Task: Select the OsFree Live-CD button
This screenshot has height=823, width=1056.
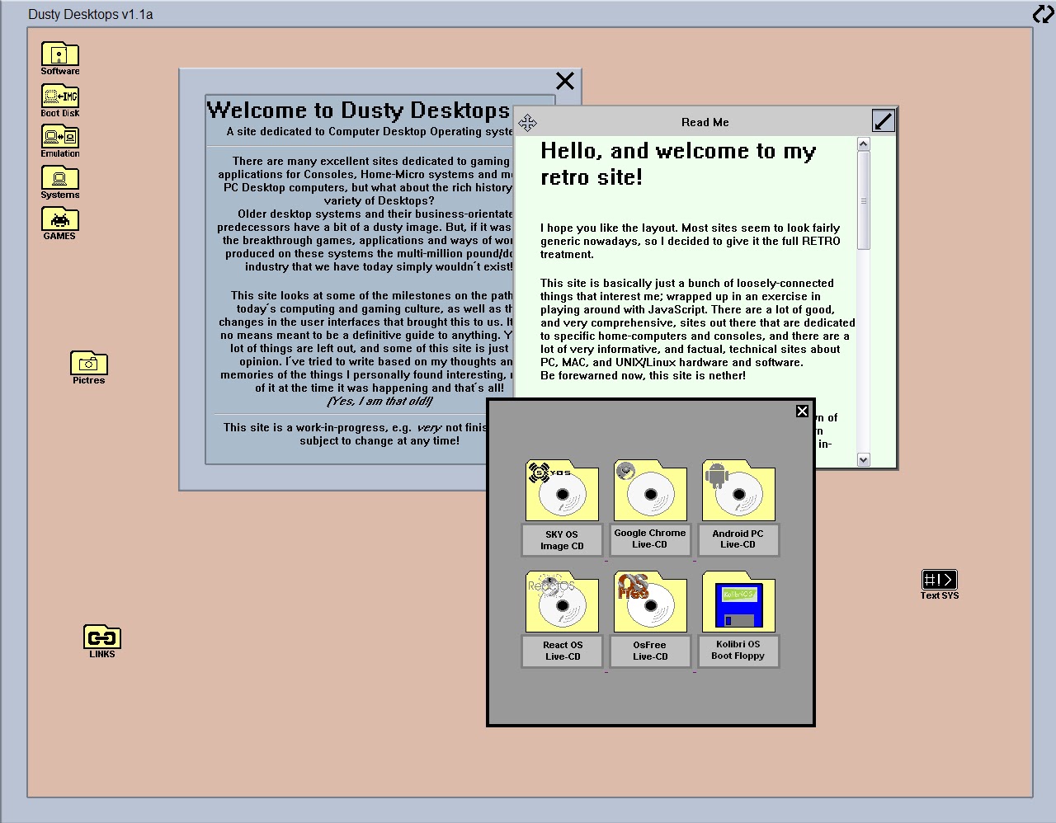Action: [x=650, y=651]
